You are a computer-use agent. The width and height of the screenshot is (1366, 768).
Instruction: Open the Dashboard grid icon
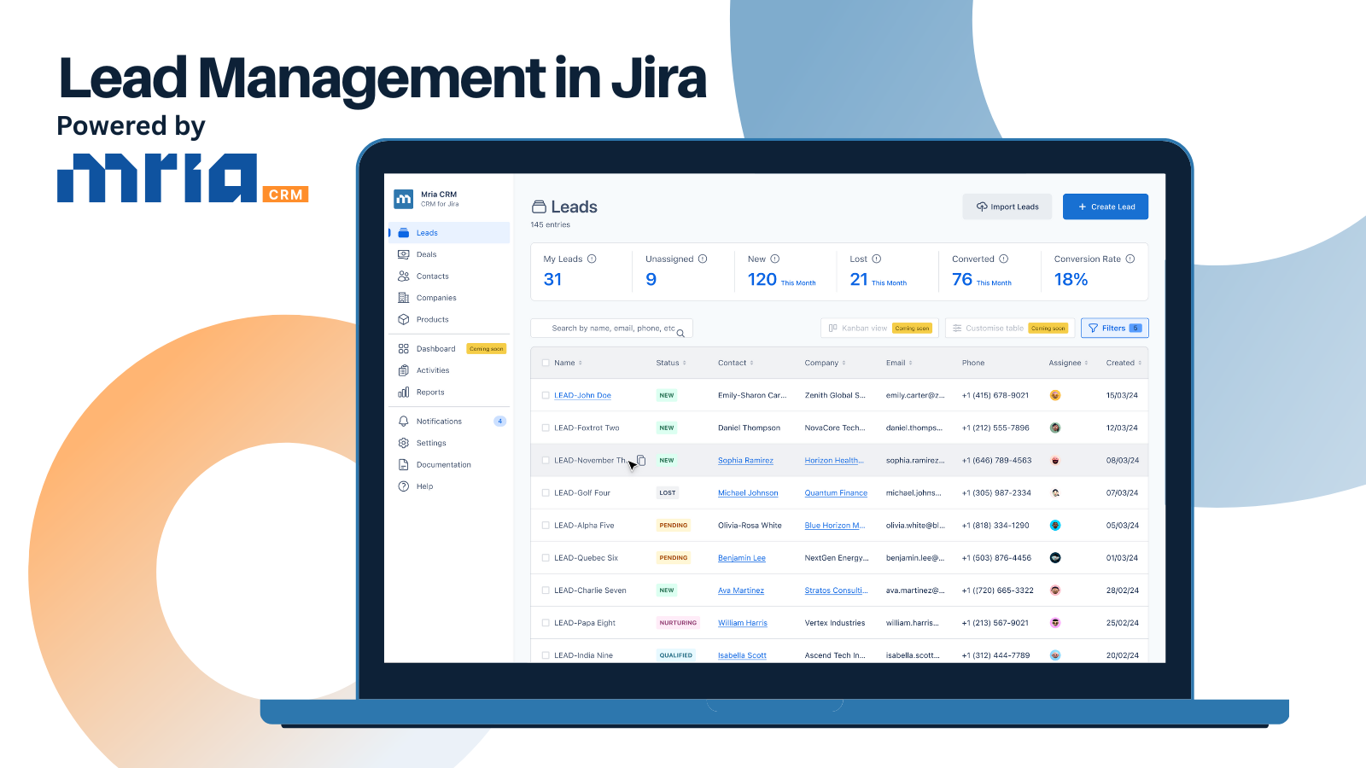tap(404, 349)
